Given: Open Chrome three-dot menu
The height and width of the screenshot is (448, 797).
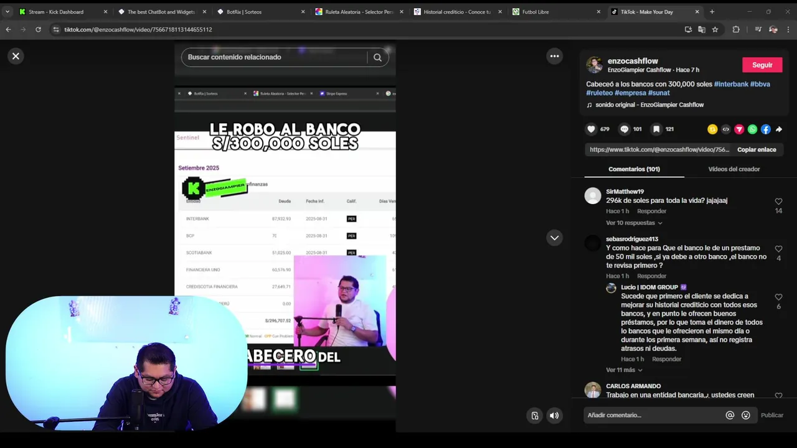Looking at the screenshot, I should 788,29.
